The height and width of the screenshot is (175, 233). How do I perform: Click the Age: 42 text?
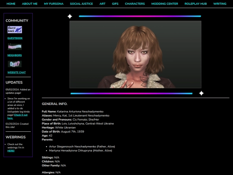pos(47,136)
